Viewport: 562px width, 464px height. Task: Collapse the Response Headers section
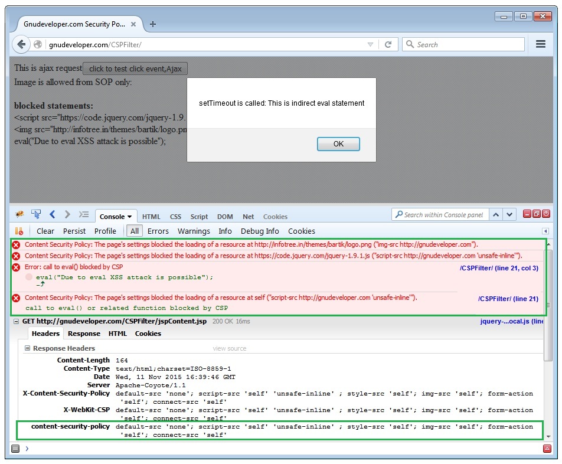point(27,348)
